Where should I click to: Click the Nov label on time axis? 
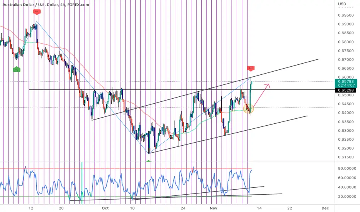[214, 208]
